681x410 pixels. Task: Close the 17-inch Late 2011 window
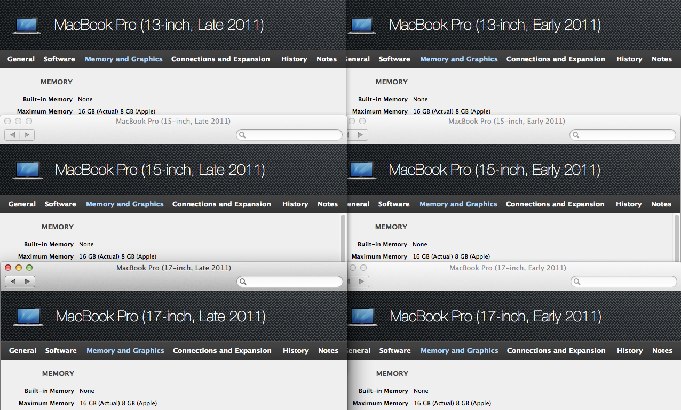[8, 268]
